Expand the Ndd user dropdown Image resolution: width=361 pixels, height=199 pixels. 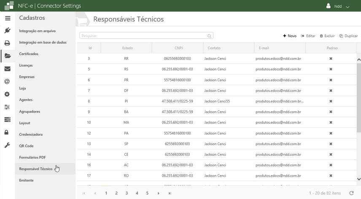[x=339, y=6]
